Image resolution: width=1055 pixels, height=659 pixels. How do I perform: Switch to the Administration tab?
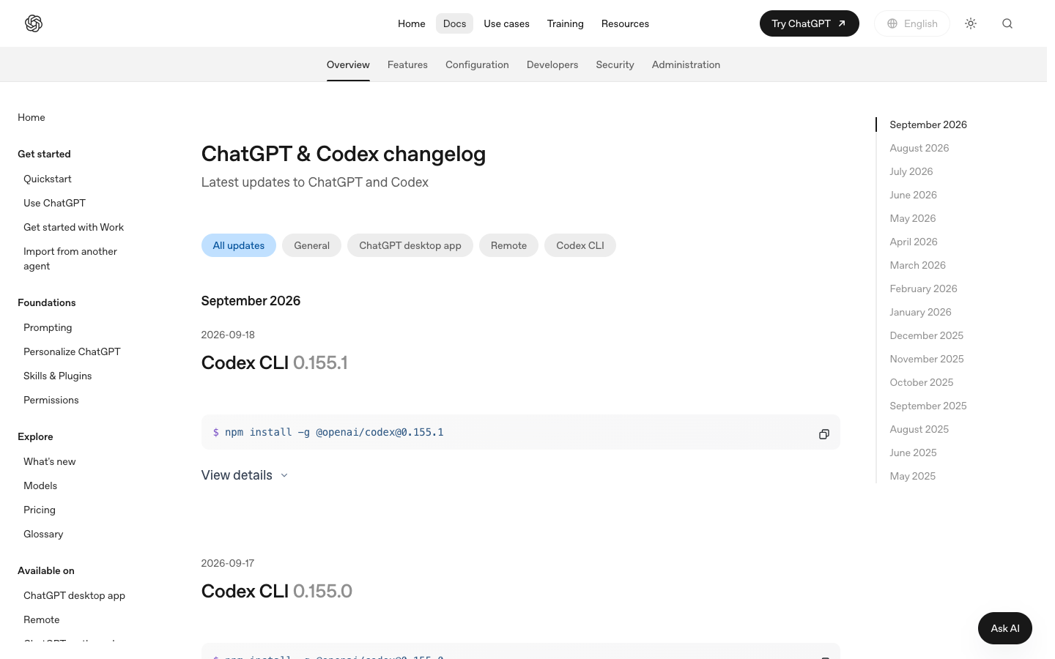686,64
